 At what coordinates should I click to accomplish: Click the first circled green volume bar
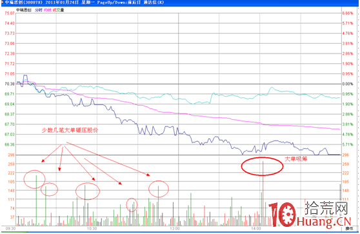pos(36,200)
